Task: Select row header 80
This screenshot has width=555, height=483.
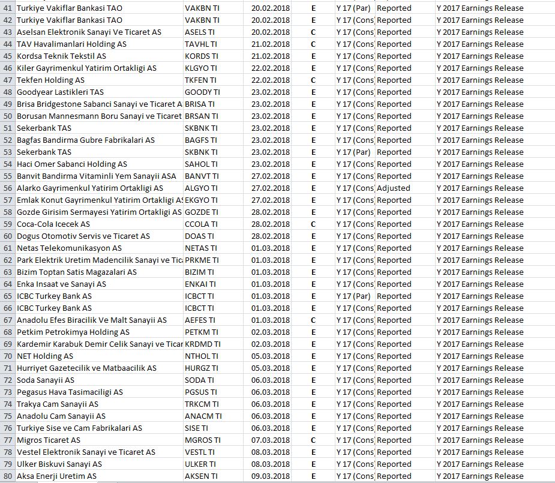Action: pos(8,476)
